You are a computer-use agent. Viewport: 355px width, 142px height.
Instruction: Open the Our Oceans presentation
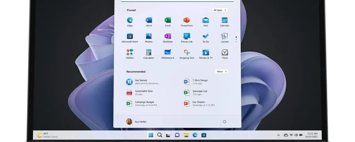199,103
